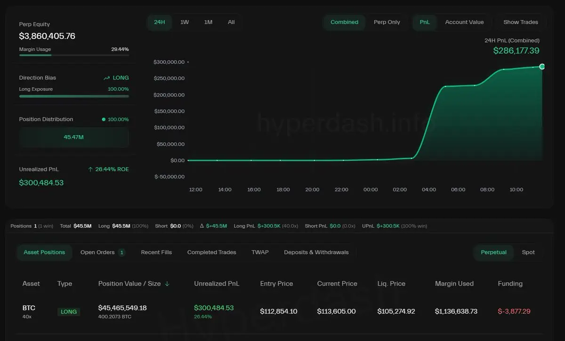Click the Positions 1 summary entry
The image size is (565, 341).
click(x=32, y=226)
